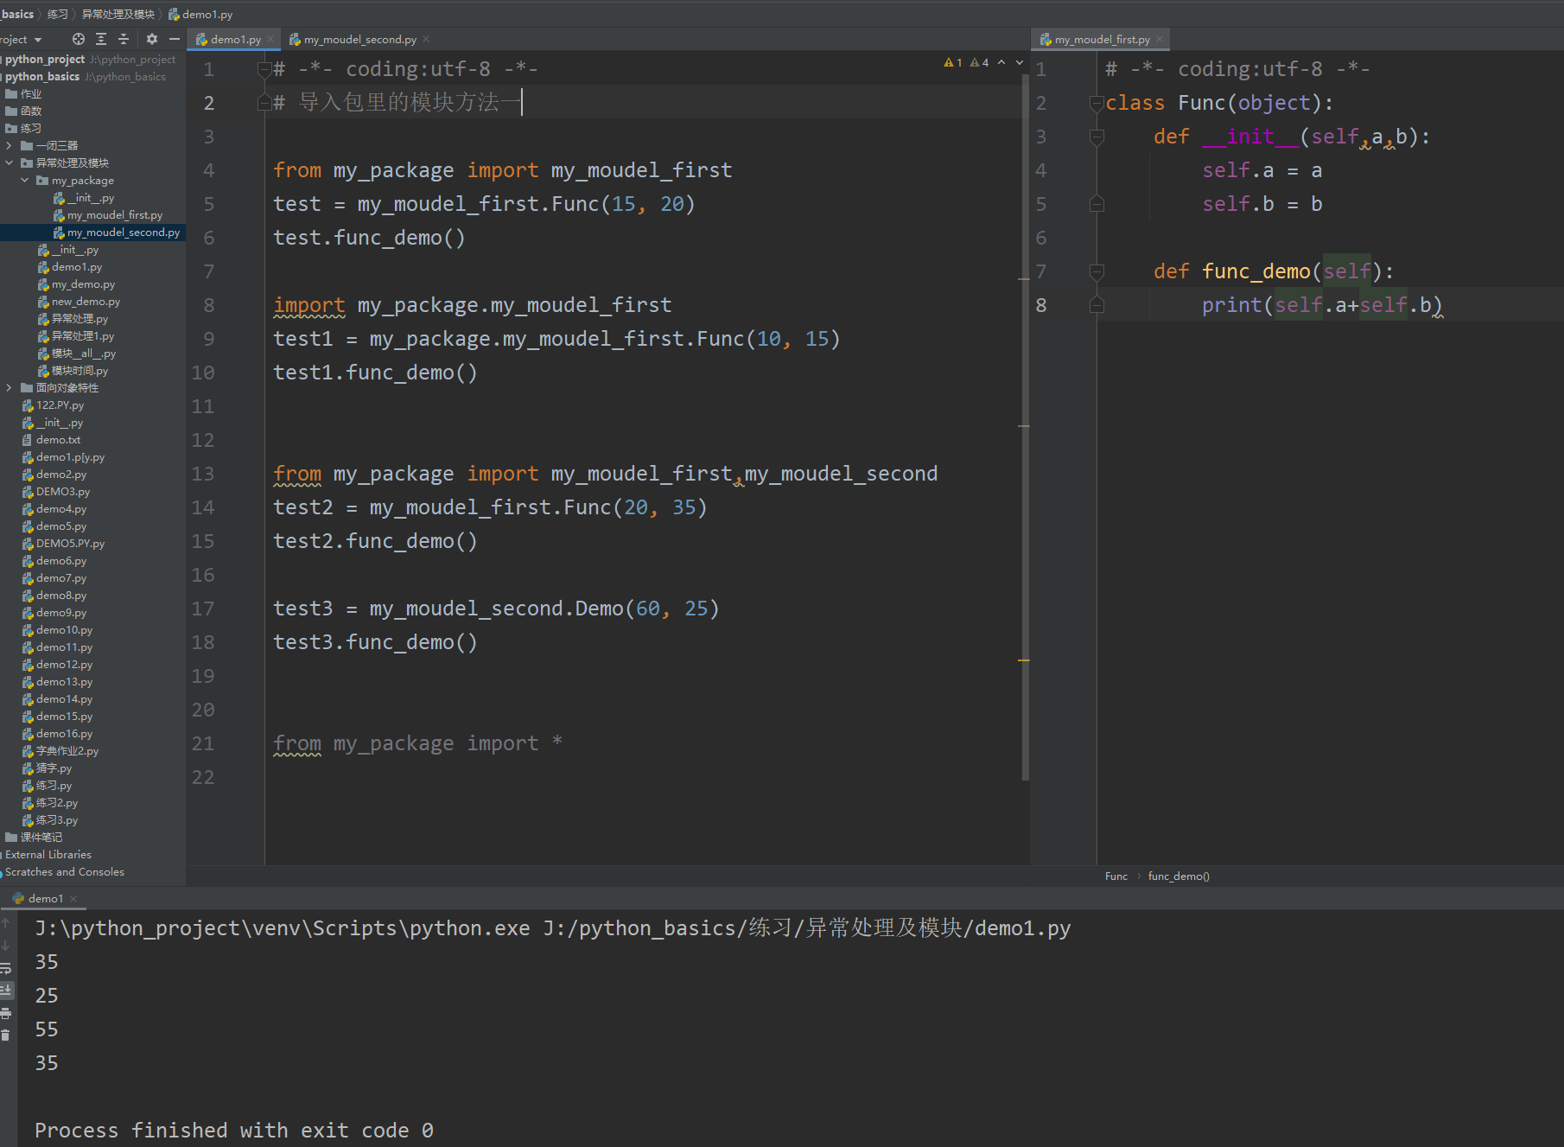The width and height of the screenshot is (1564, 1147).
Task: Expand the 一闭三器 folder
Action: (x=9, y=145)
